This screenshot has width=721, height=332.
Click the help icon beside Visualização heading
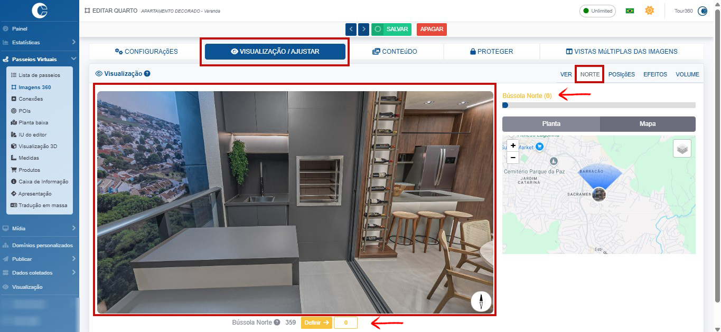click(x=147, y=74)
